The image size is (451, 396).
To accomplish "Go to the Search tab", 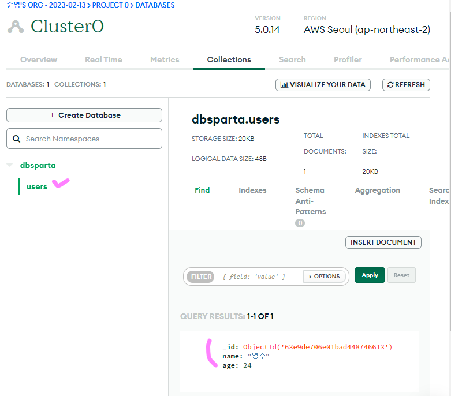I will point(292,59).
